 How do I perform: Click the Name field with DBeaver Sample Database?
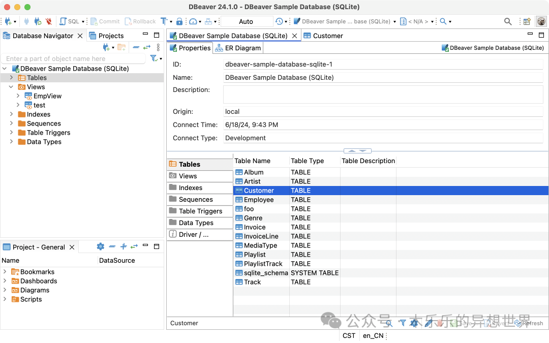[383, 77]
